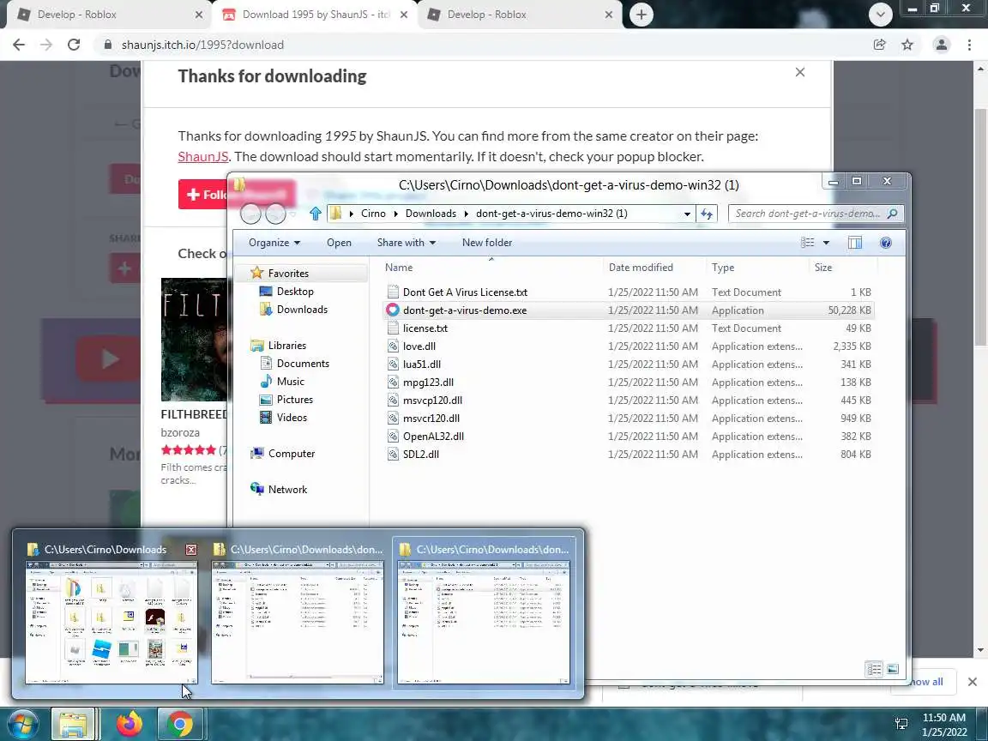Select OpenAL32.dll file

click(433, 436)
